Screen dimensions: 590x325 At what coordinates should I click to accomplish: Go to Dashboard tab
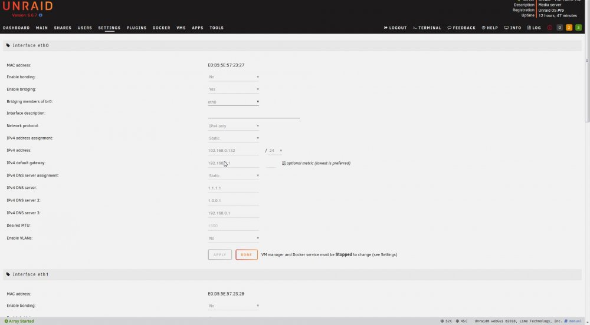pos(16,28)
